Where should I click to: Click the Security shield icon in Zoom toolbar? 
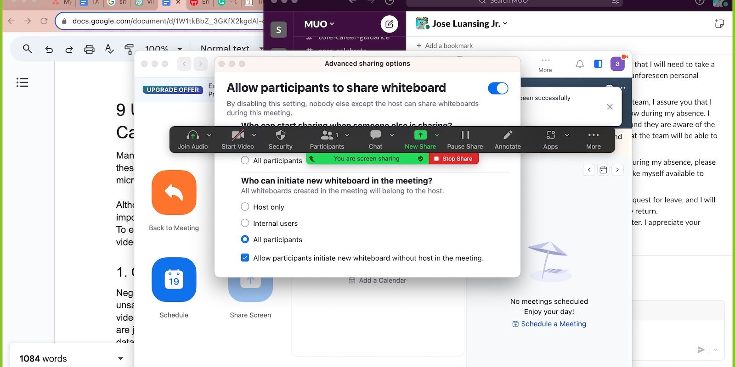coord(280,135)
